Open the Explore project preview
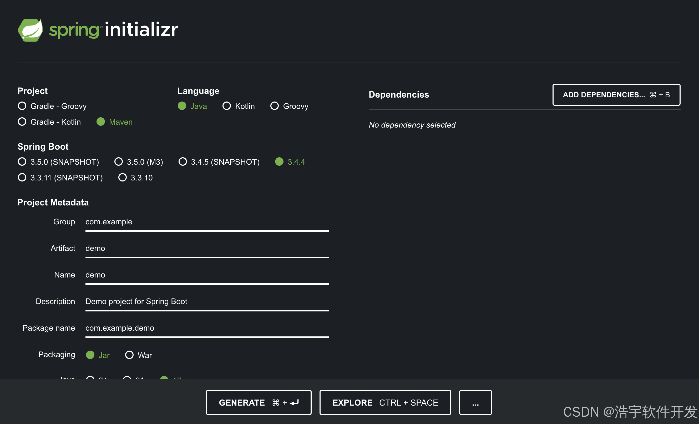Viewport: 699px width, 424px height. click(385, 402)
